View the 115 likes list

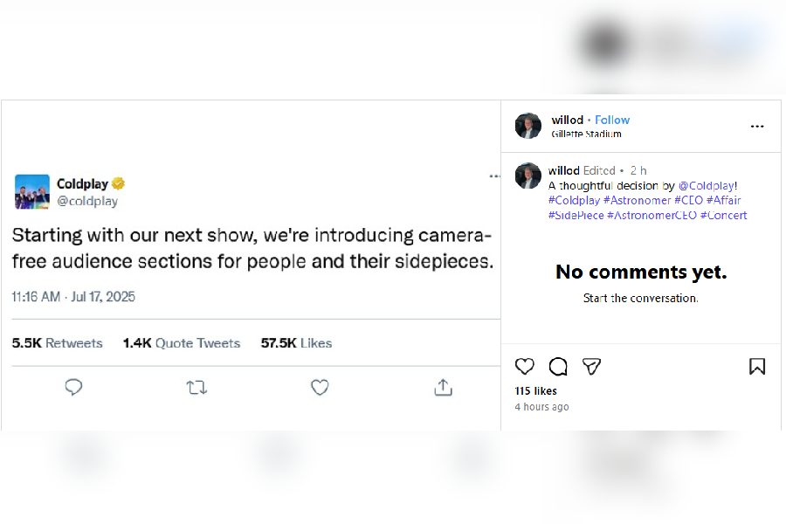[535, 391]
